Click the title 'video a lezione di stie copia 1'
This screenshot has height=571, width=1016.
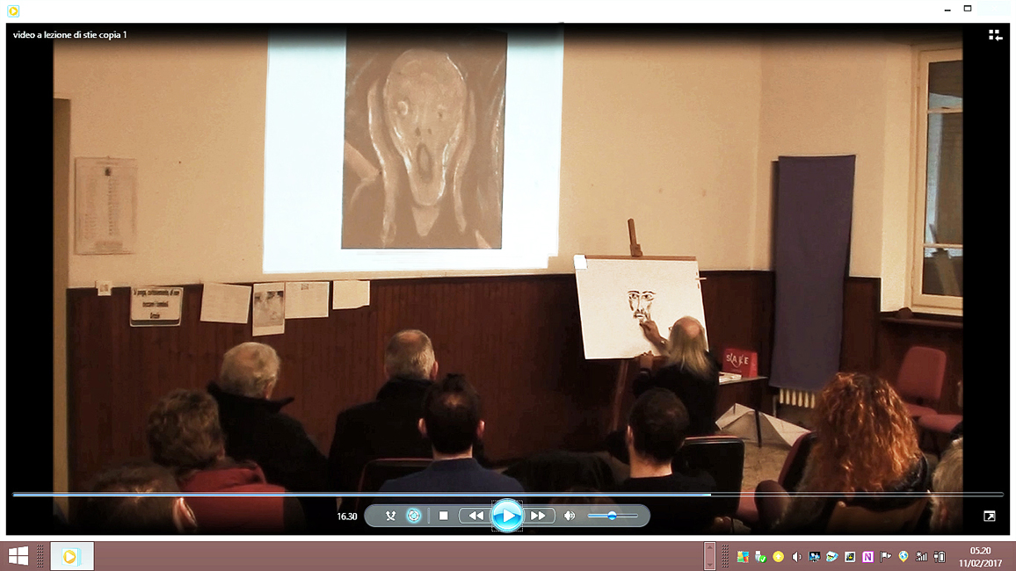(x=70, y=35)
